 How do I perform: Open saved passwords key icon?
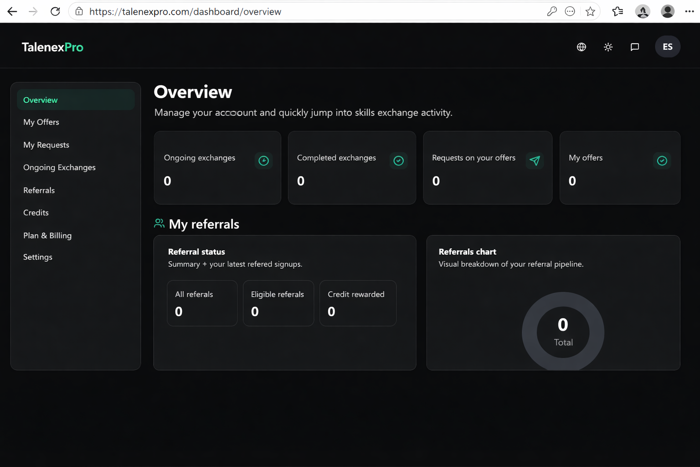click(552, 11)
